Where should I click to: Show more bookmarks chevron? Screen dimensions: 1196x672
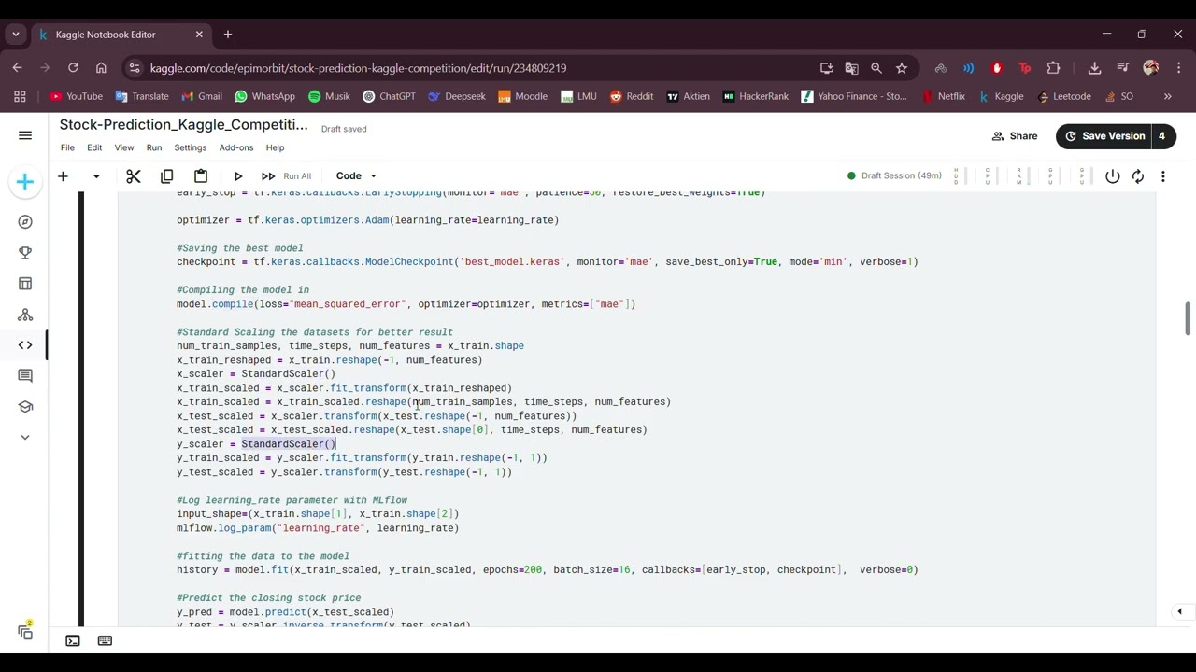coord(1167,96)
